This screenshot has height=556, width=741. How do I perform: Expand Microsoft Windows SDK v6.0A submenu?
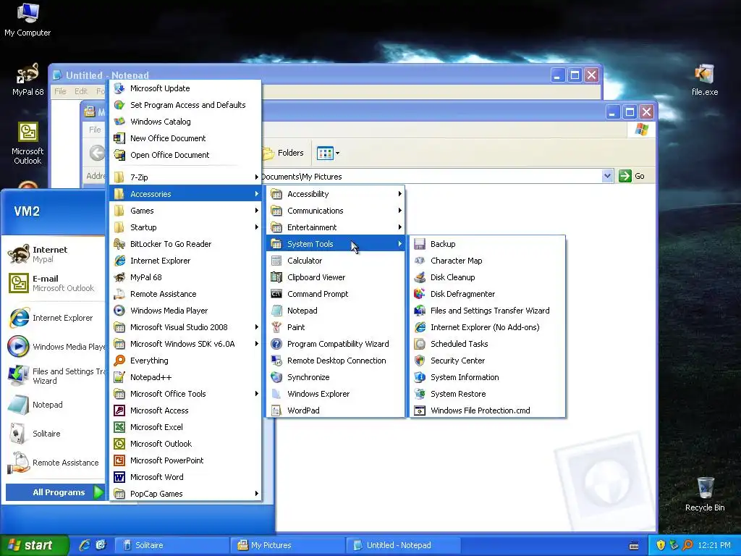click(185, 344)
